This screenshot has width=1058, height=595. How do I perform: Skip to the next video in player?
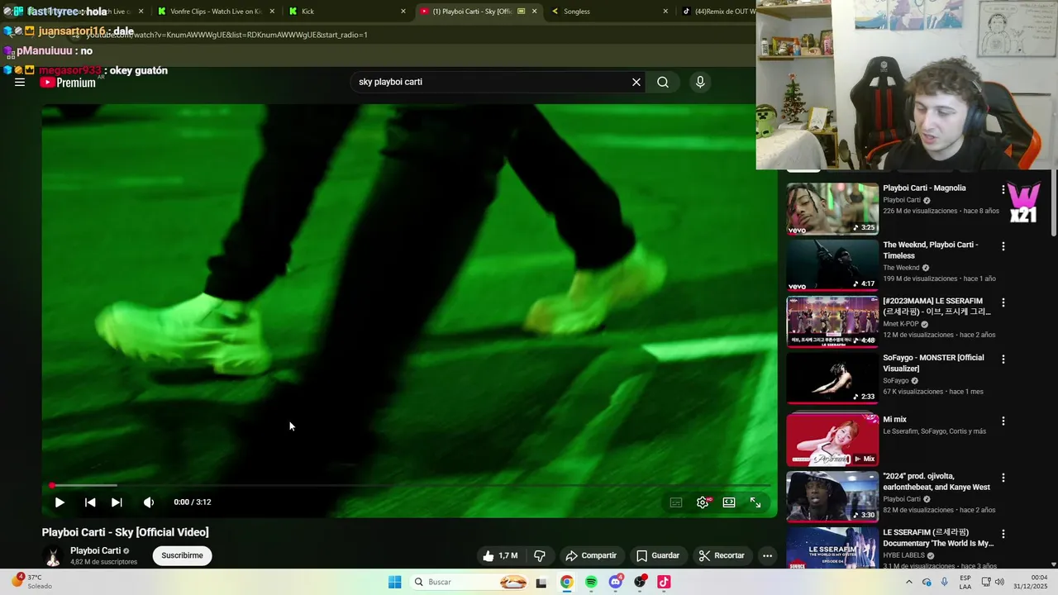click(x=117, y=502)
